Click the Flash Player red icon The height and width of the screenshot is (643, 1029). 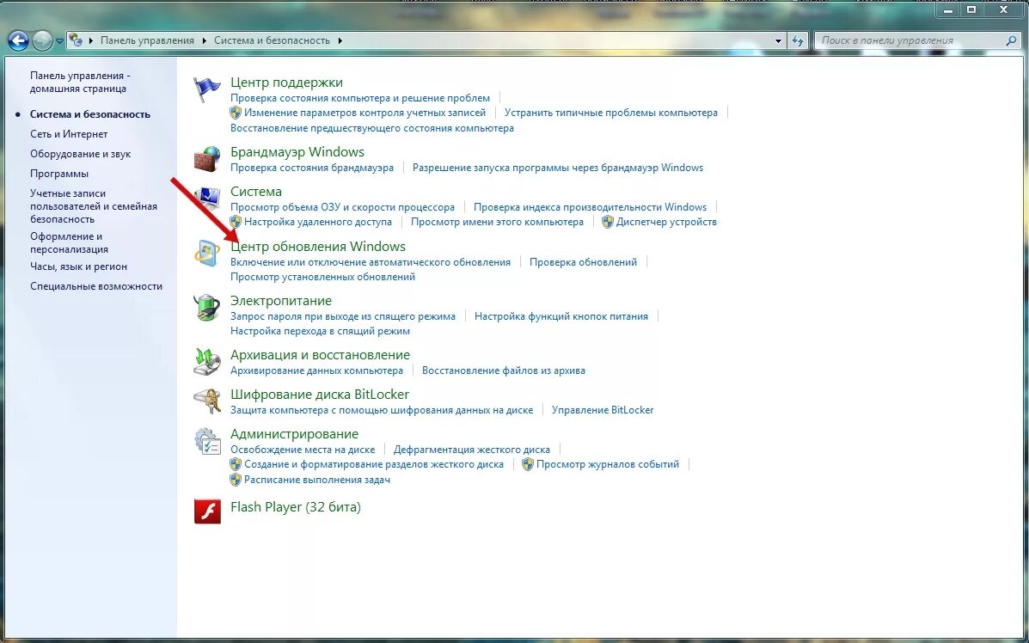207,511
